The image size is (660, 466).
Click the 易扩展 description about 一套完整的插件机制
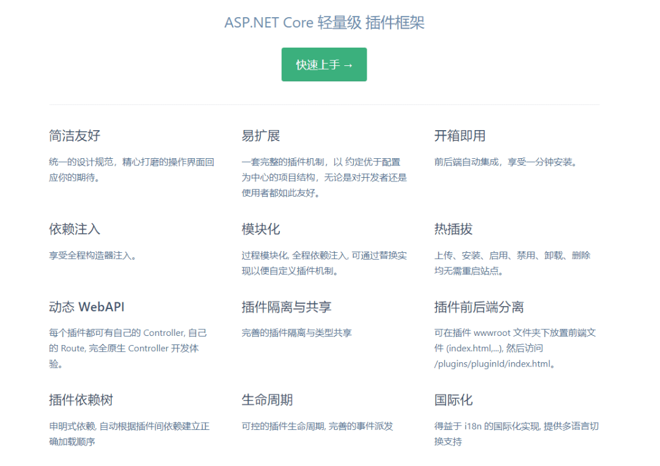[324, 178]
